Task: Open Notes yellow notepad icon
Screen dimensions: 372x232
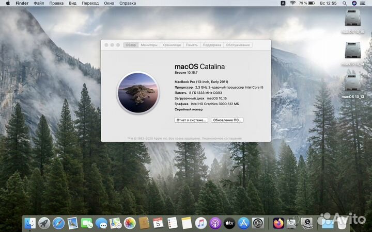Action: tap(187, 223)
